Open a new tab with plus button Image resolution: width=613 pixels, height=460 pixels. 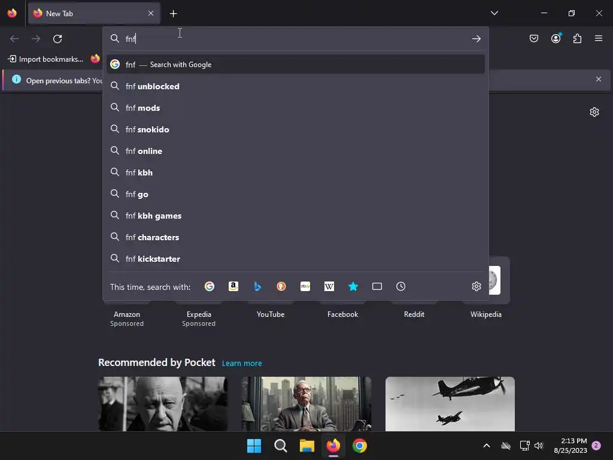coord(173,14)
